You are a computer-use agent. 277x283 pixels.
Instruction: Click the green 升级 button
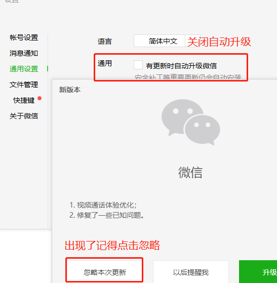point(258,272)
